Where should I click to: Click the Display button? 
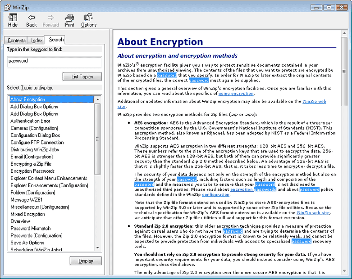[86, 261]
